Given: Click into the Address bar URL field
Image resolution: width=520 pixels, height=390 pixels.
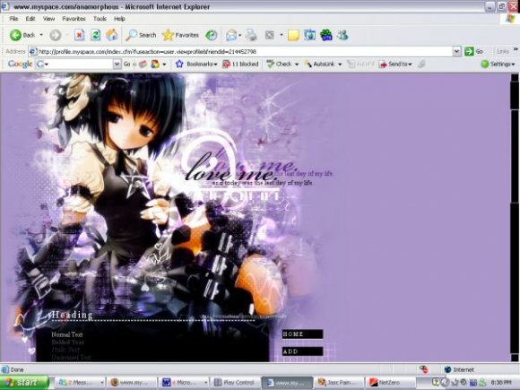Looking at the screenshot, I should pyautogui.click(x=240, y=51).
